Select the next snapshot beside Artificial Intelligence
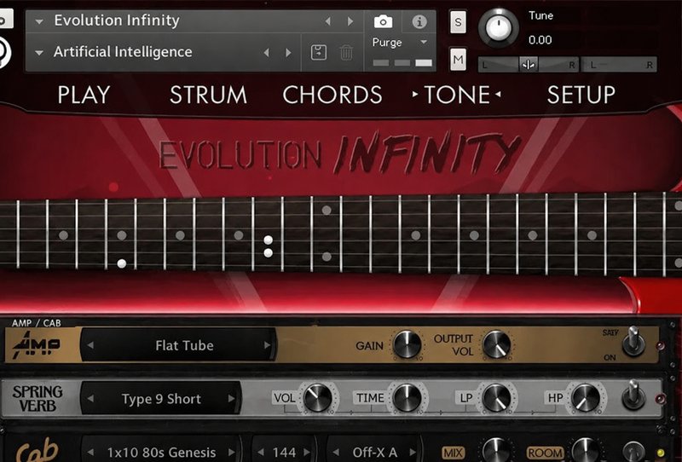This screenshot has height=462, width=682. [288, 53]
